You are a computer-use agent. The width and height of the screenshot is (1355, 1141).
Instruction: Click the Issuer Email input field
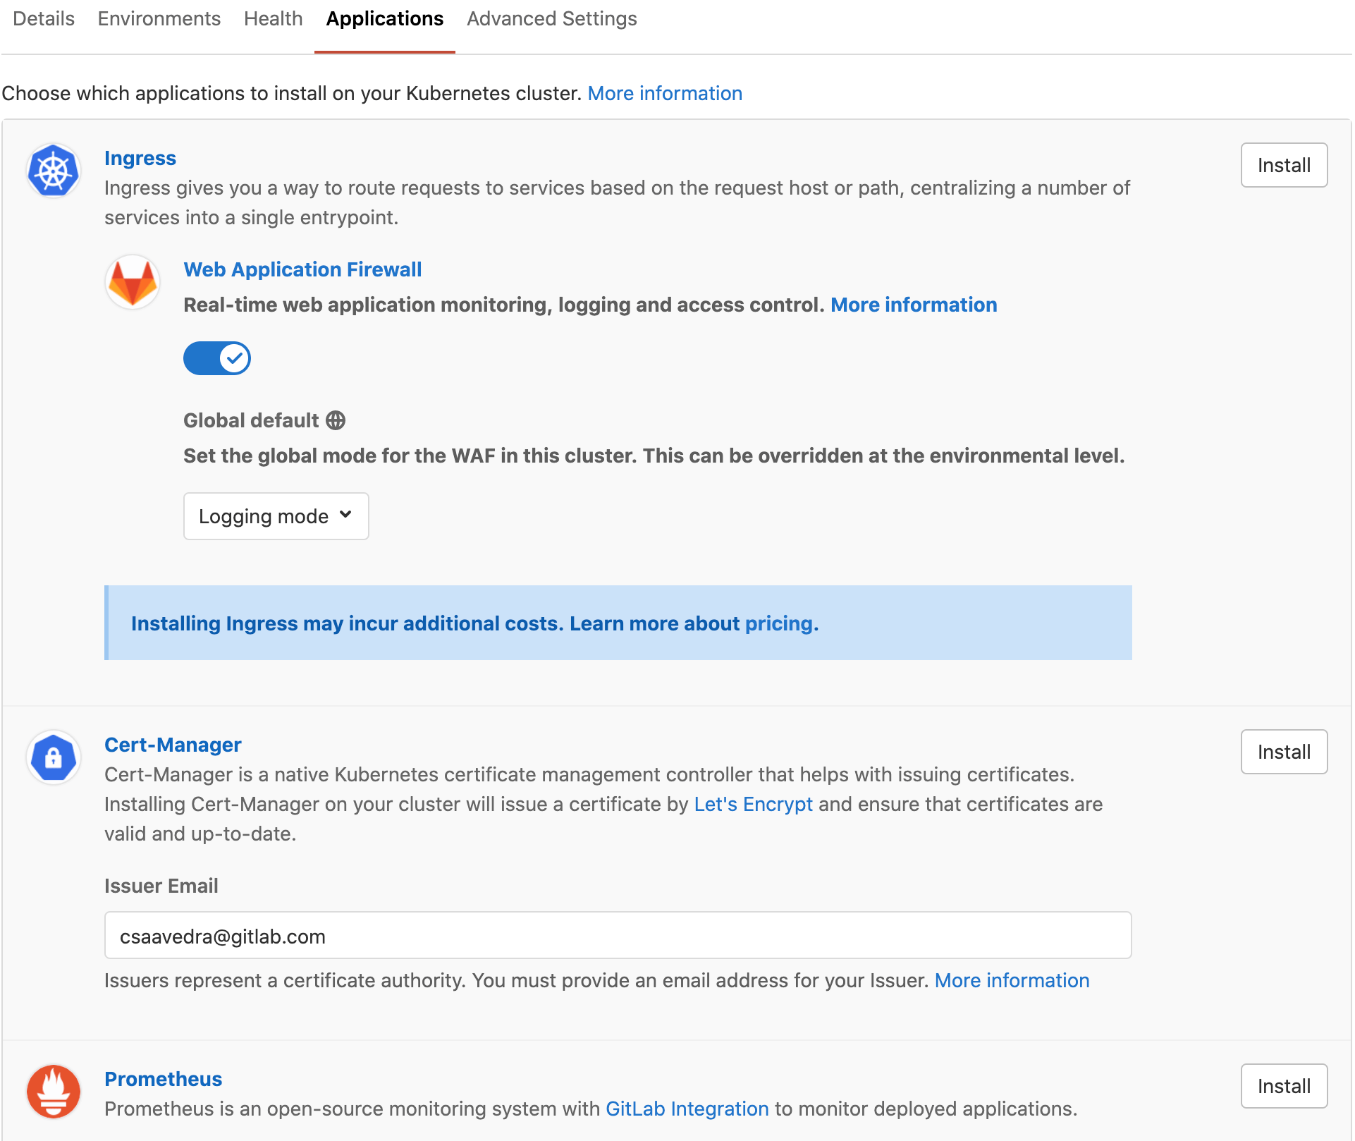tap(618, 936)
